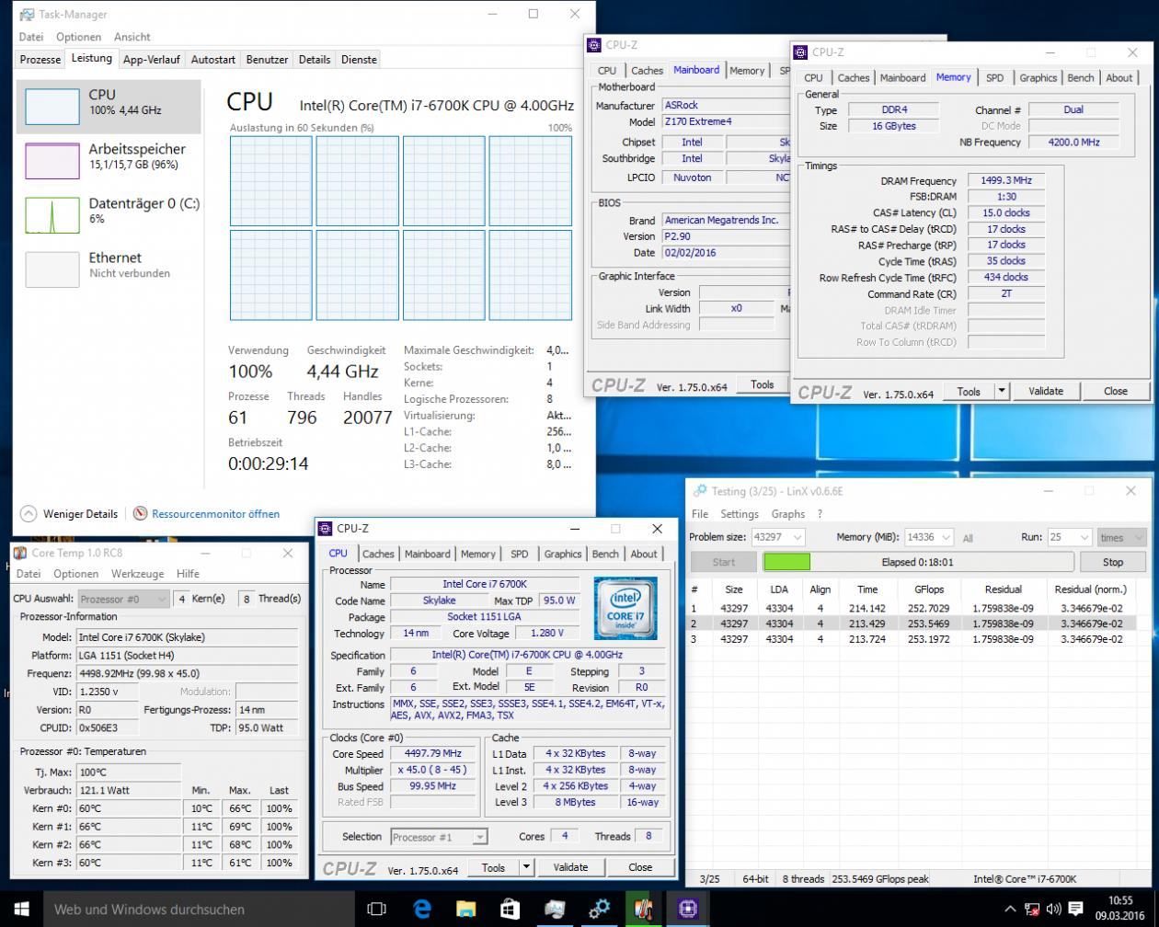This screenshot has width=1159, height=927.
Task: Select CPU graph thumbnail in Task-Manager
Action: click(52, 106)
